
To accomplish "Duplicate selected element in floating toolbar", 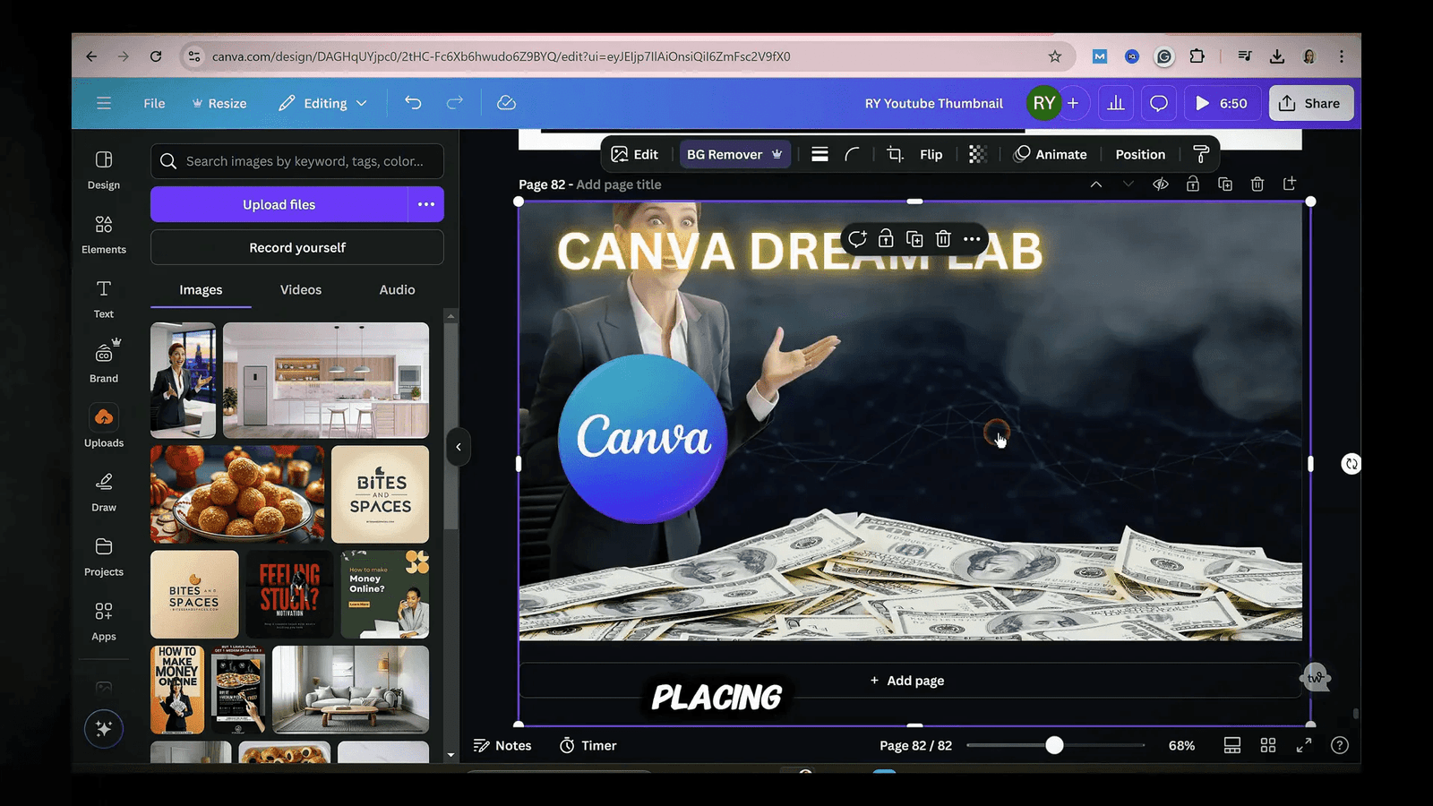I will coord(914,238).
